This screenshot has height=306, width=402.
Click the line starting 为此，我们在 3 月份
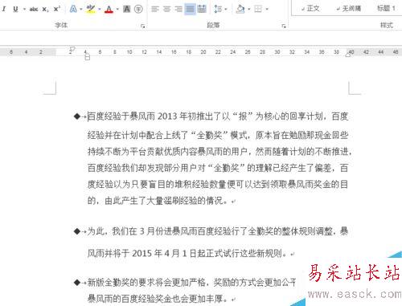[218, 231]
